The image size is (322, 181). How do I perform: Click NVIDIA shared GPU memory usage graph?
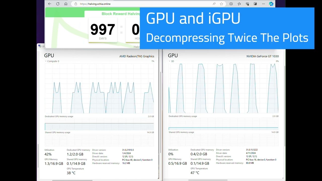click(x=223, y=140)
